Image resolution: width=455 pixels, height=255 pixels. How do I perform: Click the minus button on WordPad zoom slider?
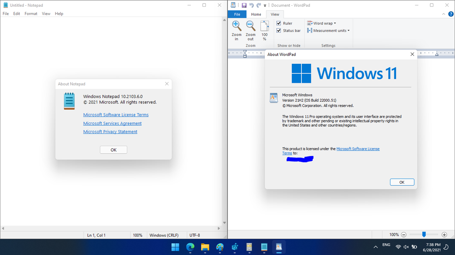(404, 234)
